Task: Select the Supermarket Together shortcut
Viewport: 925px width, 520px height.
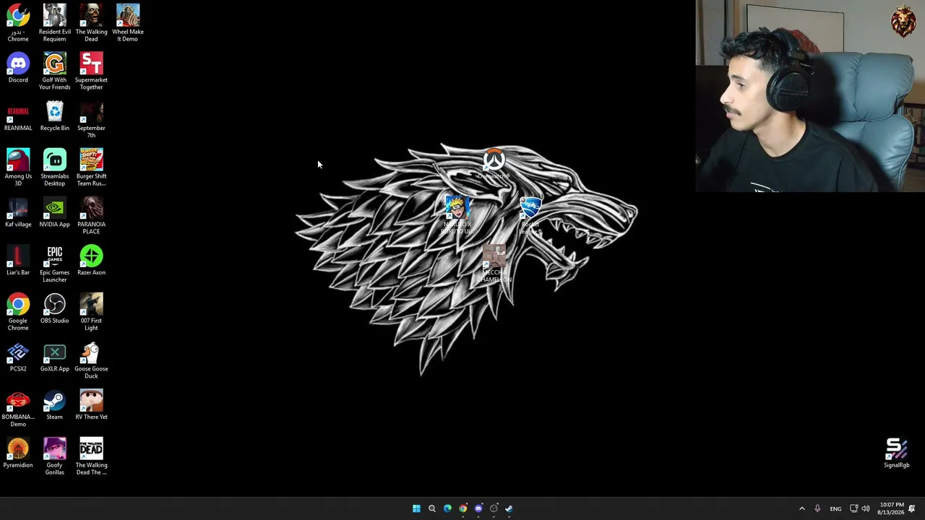Action: pos(91,71)
